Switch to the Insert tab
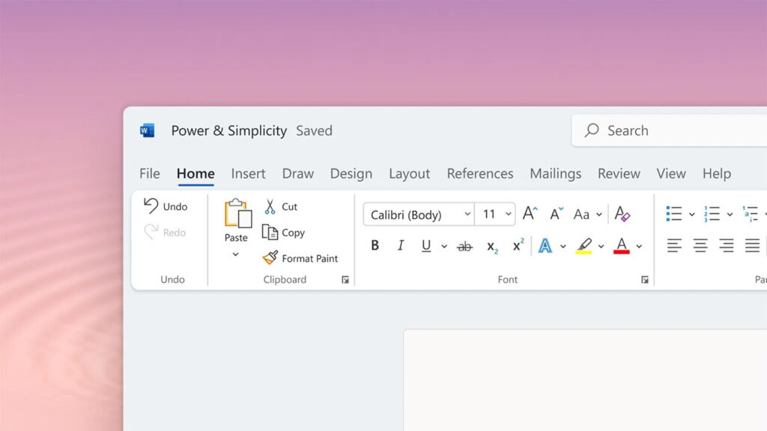Viewport: 767px width, 431px height. click(248, 174)
